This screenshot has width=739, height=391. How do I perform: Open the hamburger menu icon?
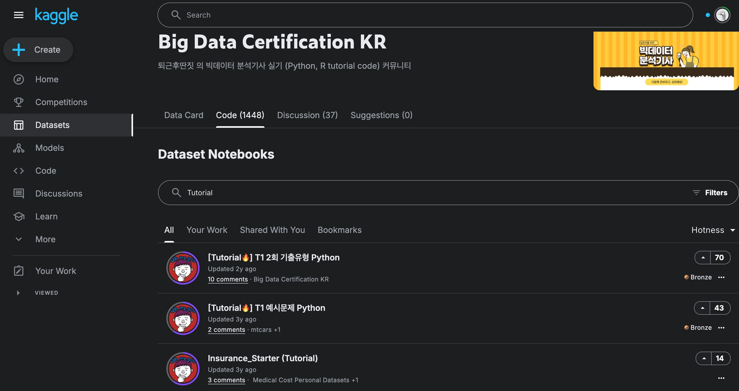(x=18, y=15)
